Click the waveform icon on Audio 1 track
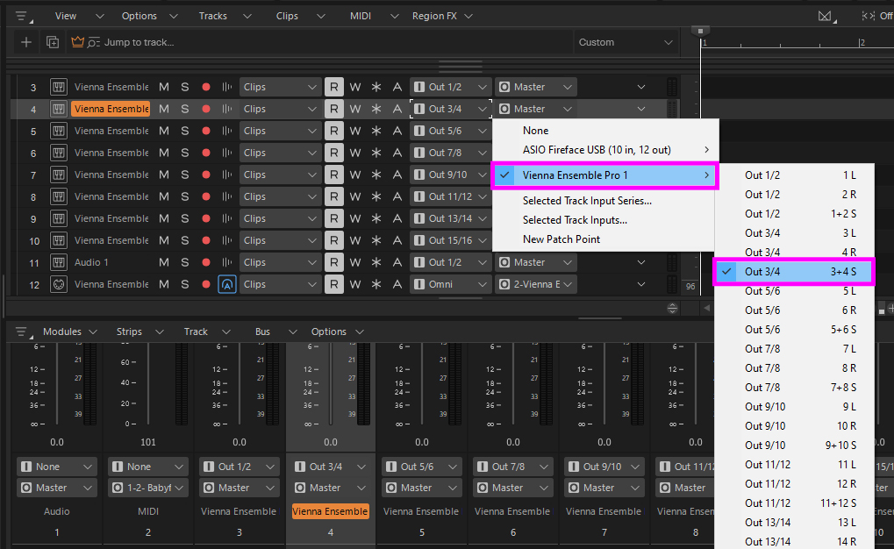 point(227,263)
